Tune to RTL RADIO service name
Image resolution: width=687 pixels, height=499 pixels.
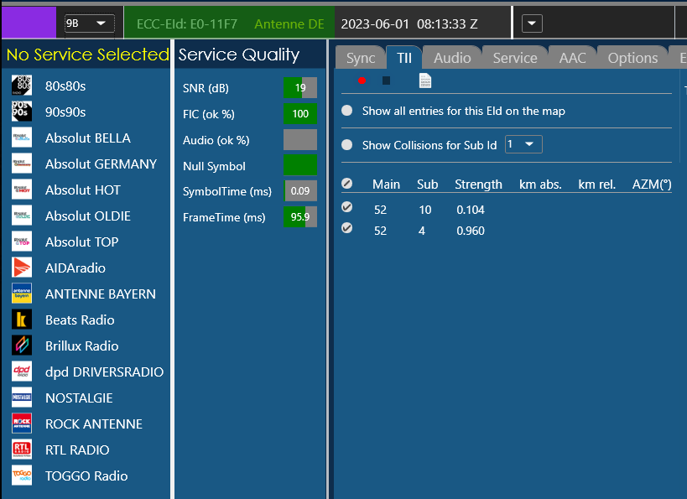pos(77,450)
